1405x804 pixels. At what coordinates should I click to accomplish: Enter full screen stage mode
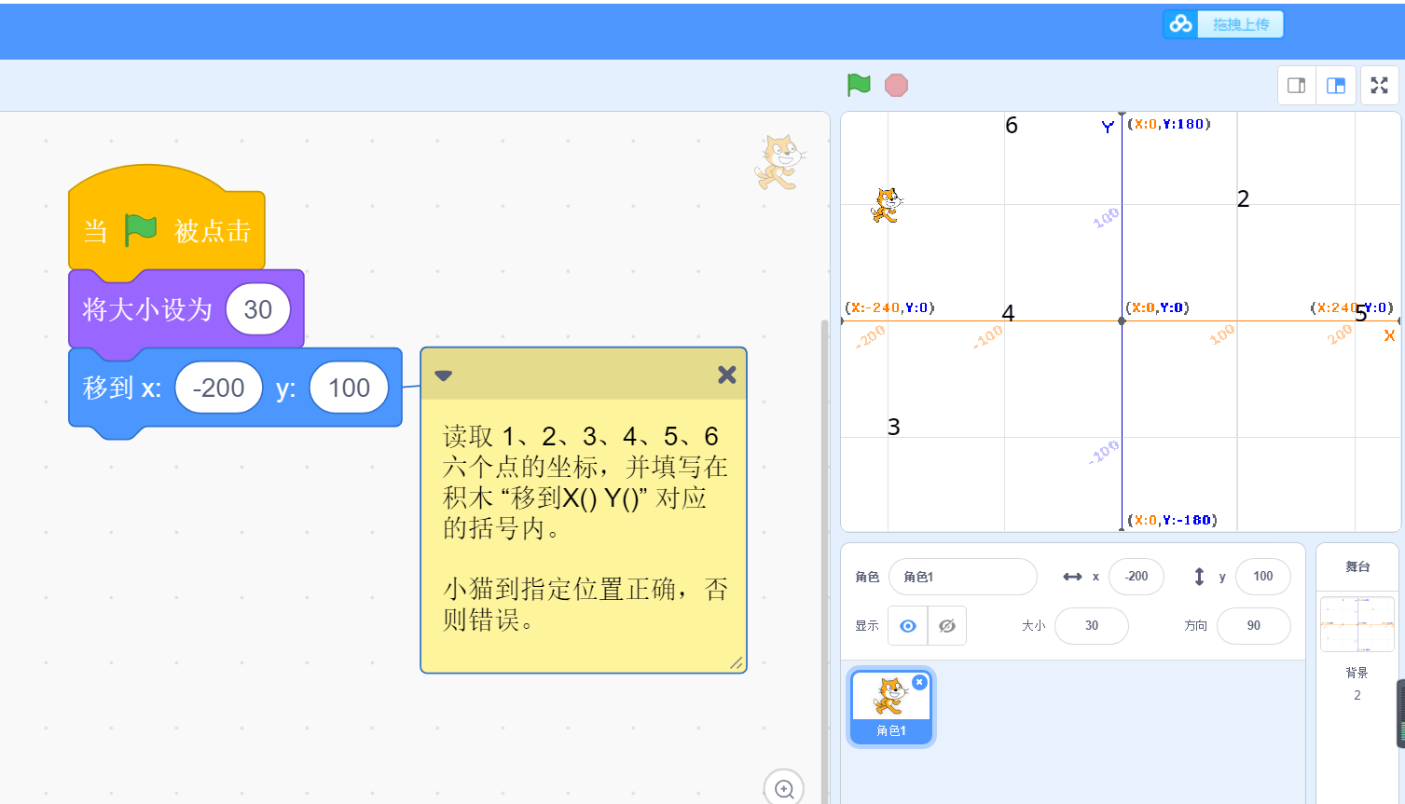click(x=1380, y=86)
